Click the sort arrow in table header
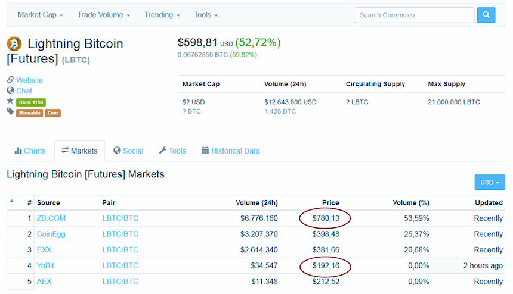Screen dimensions: 513x294 12,201
